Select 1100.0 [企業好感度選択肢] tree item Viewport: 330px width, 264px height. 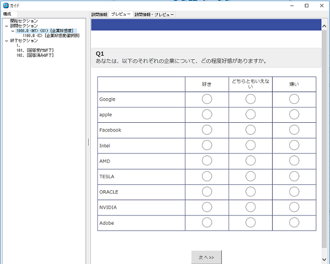(51, 35)
